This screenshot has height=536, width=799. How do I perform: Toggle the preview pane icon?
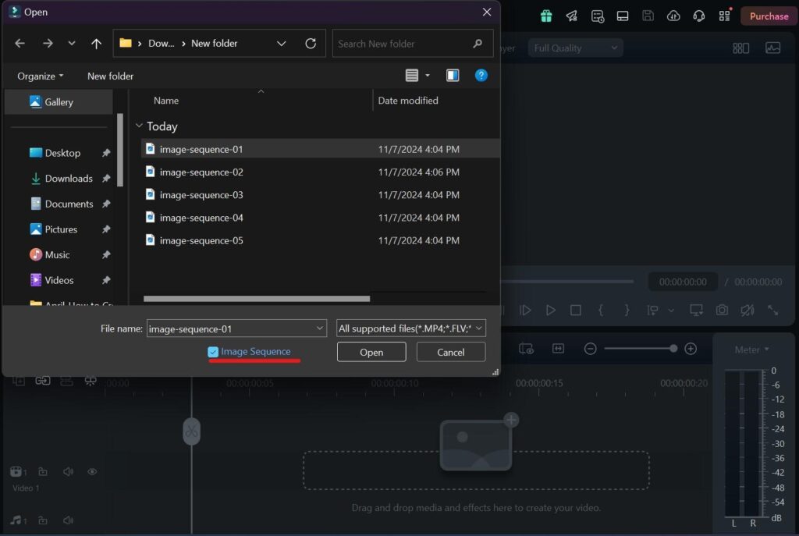coord(453,76)
